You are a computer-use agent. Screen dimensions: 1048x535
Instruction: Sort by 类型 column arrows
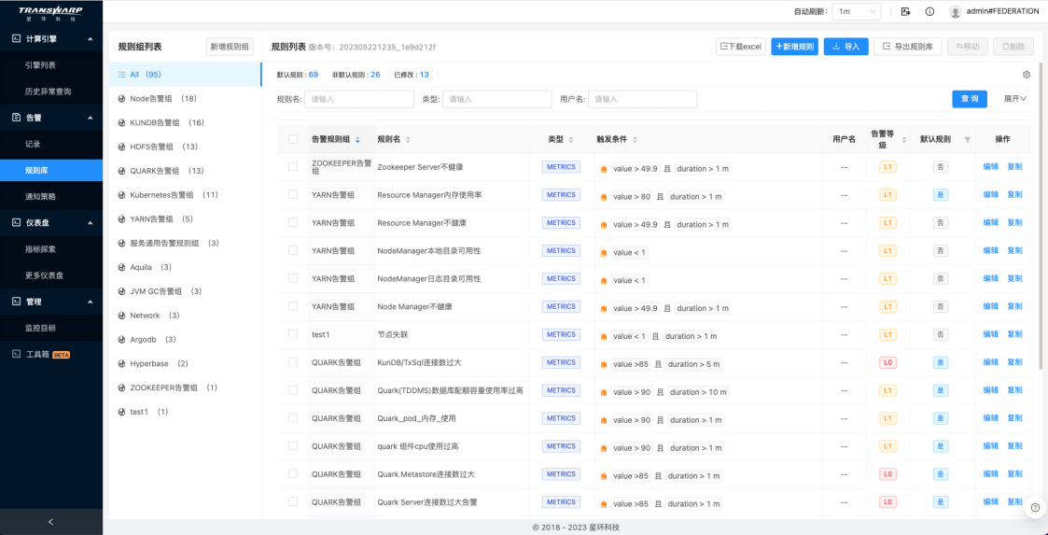(571, 140)
